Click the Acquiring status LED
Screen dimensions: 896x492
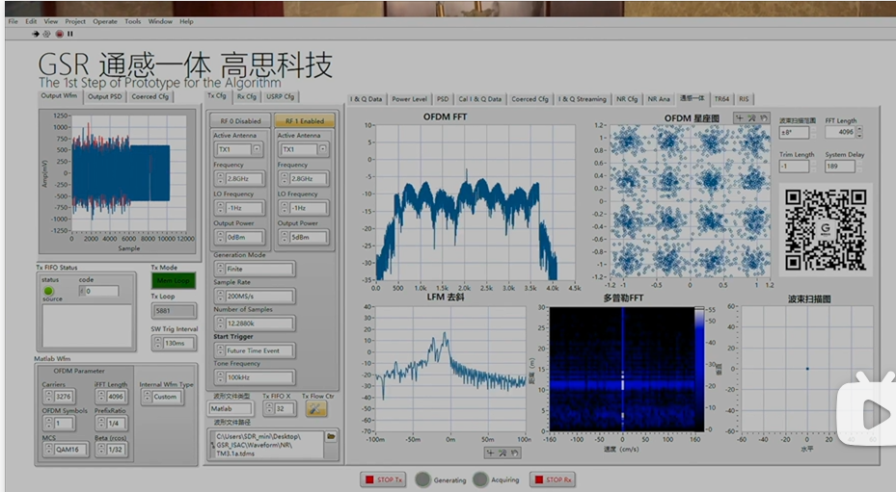point(480,479)
